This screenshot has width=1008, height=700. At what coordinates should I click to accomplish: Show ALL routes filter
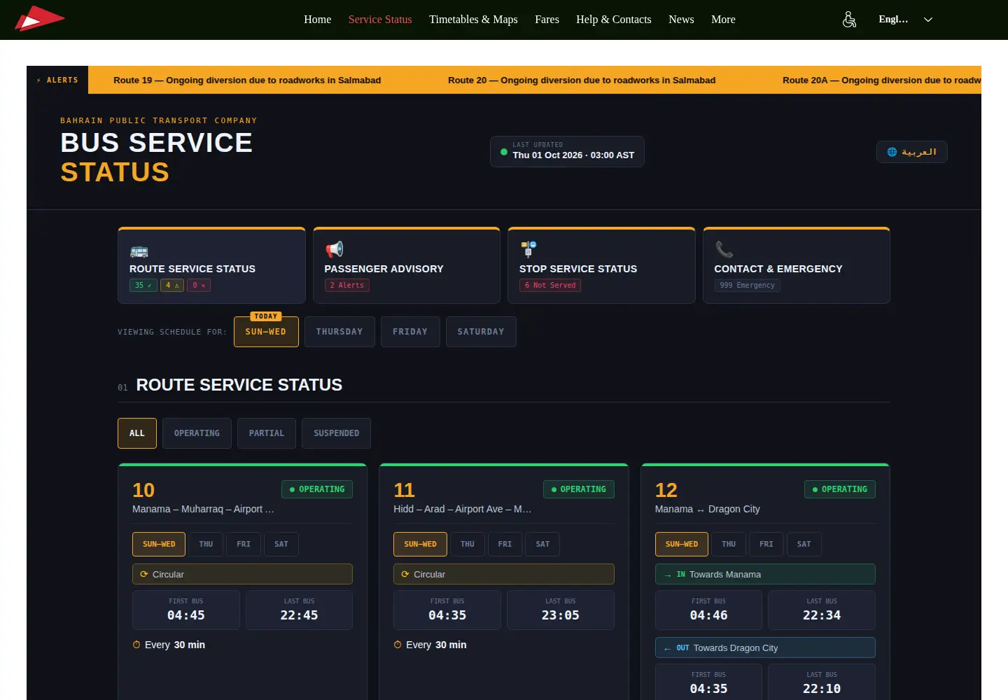pyautogui.click(x=137, y=433)
